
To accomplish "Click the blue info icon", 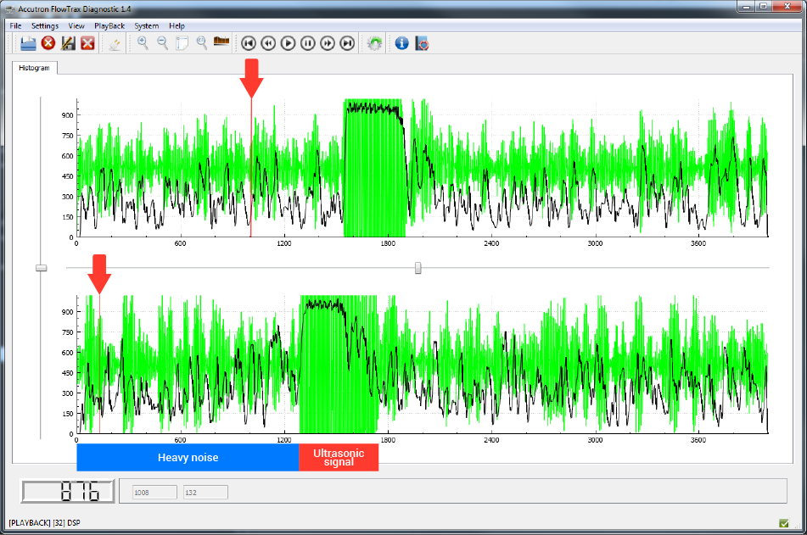I will click(x=402, y=42).
